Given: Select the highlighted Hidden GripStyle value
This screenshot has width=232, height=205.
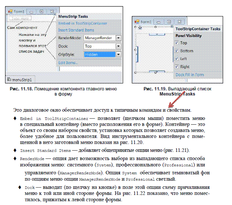Looking at the screenshot, I should (100, 54).
